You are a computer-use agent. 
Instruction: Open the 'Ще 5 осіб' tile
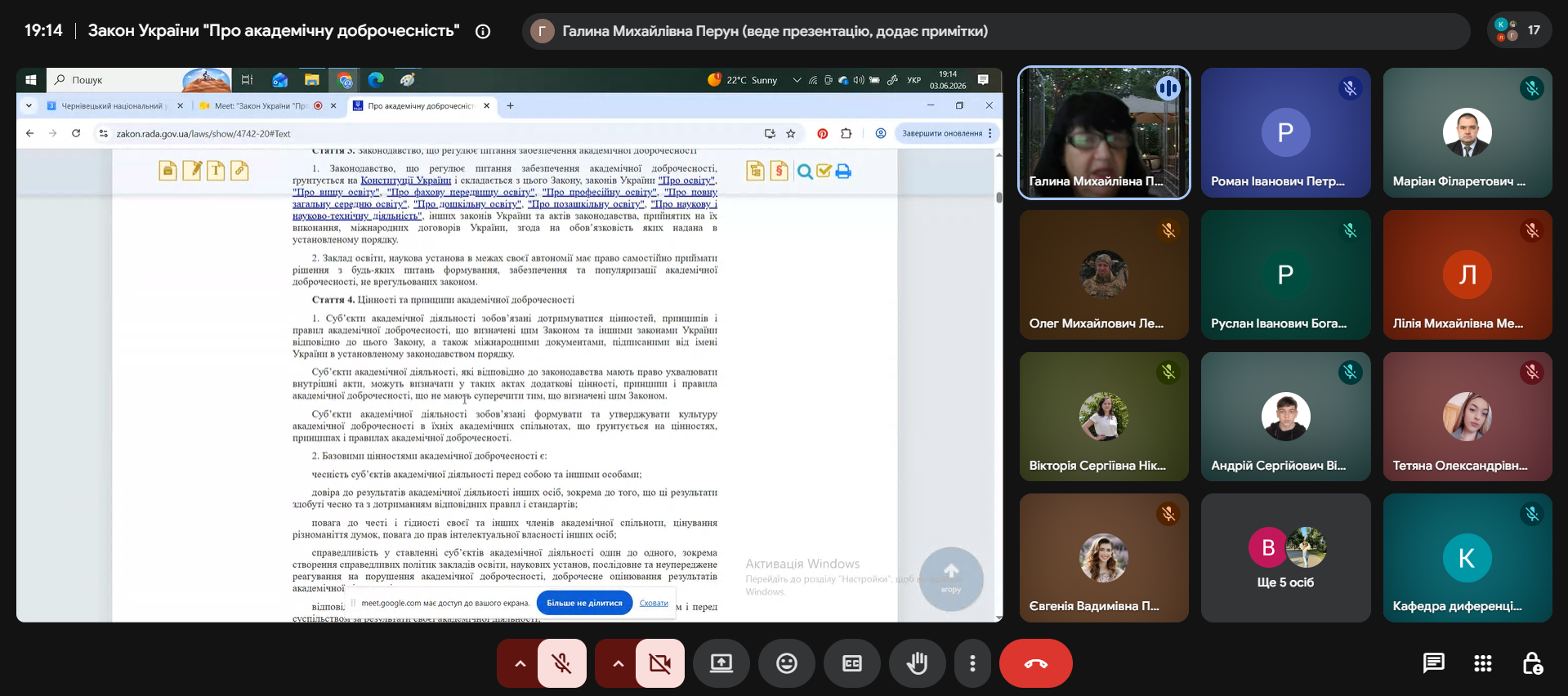1285,558
